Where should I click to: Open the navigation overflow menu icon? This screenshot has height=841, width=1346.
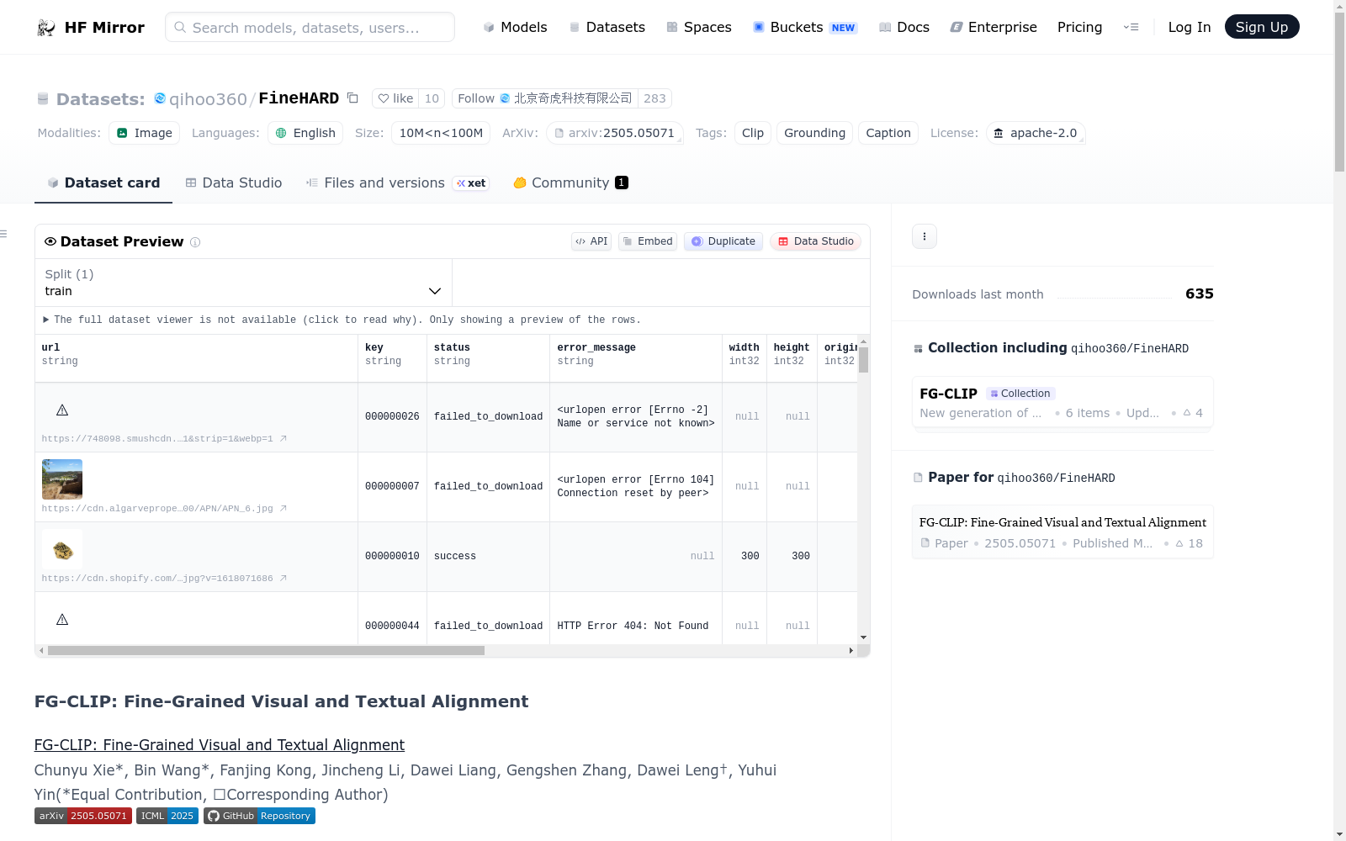(x=1131, y=27)
